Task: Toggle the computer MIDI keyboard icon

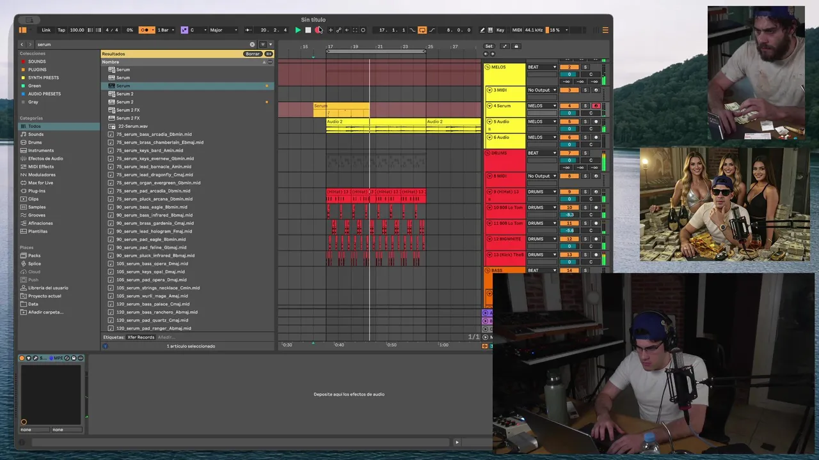Action: (x=490, y=30)
